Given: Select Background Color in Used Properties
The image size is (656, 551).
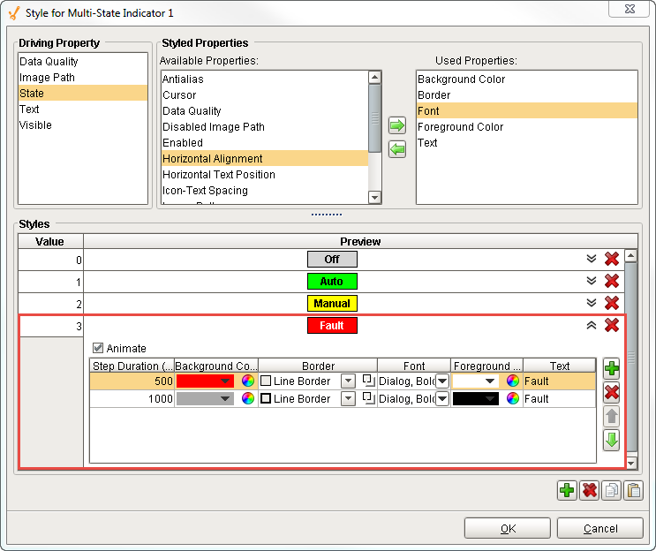Looking at the screenshot, I should click(x=527, y=79).
